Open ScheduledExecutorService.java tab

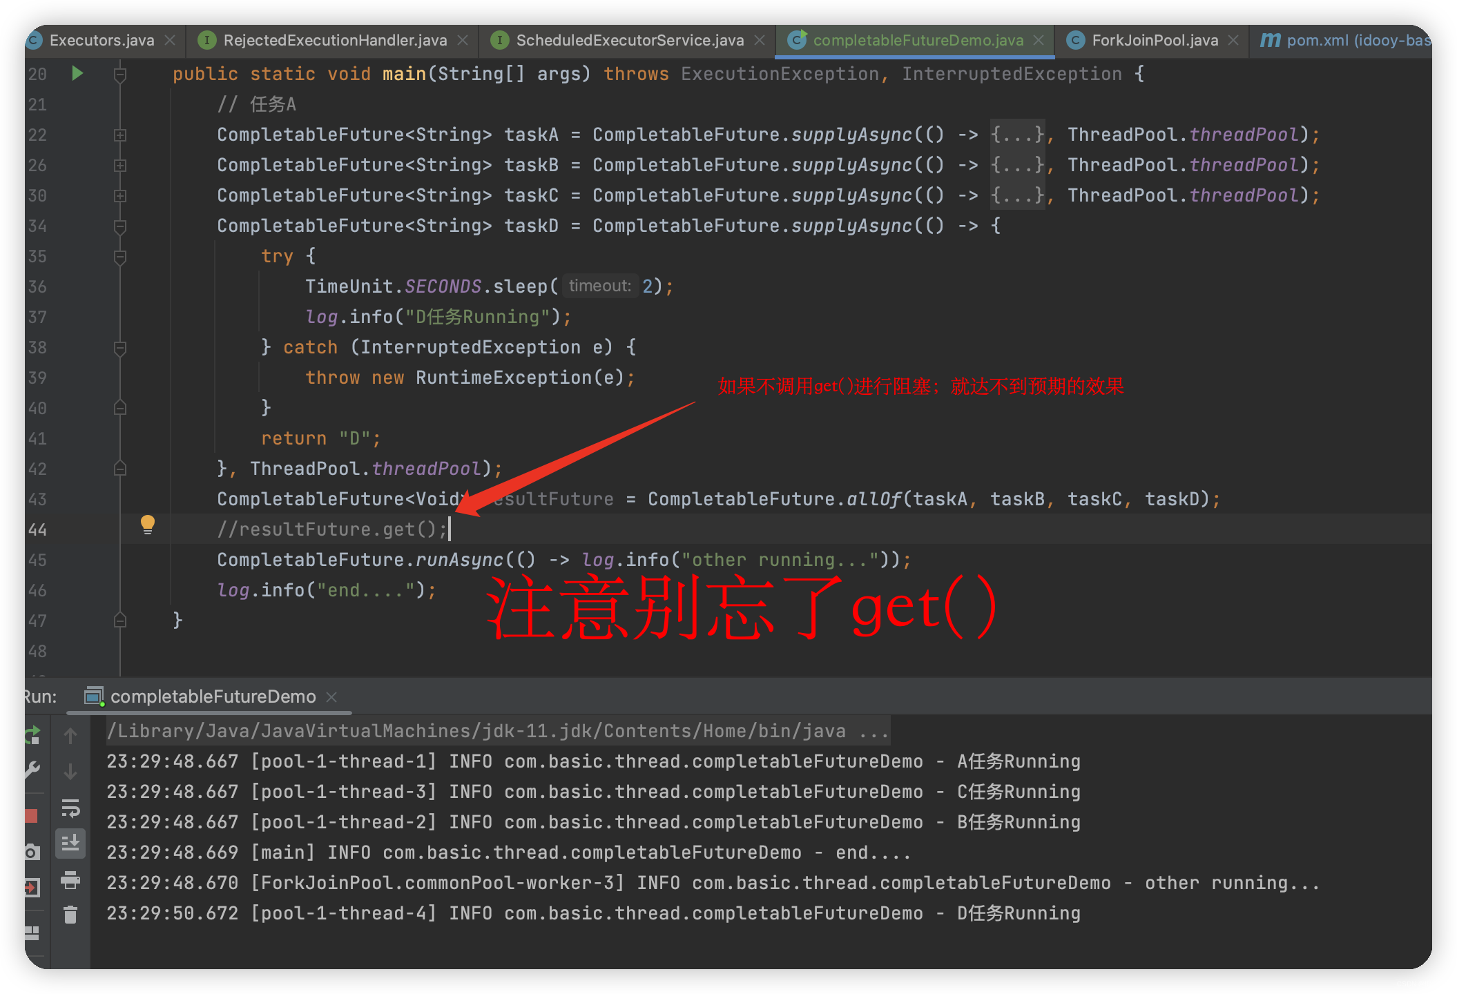click(630, 40)
